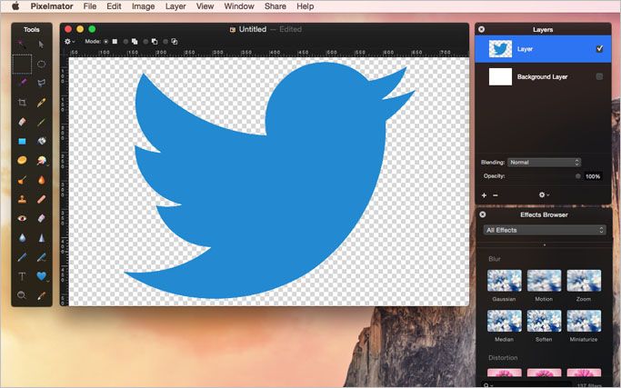Select the blue Gradient tool
Screen dimensions: 621x388
pos(22,141)
